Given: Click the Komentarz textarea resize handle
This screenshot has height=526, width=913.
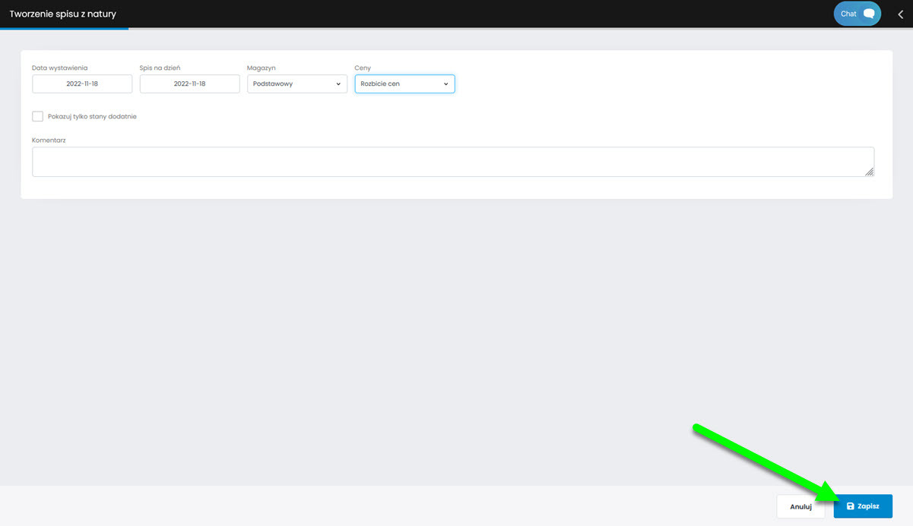Looking at the screenshot, I should [x=870, y=172].
